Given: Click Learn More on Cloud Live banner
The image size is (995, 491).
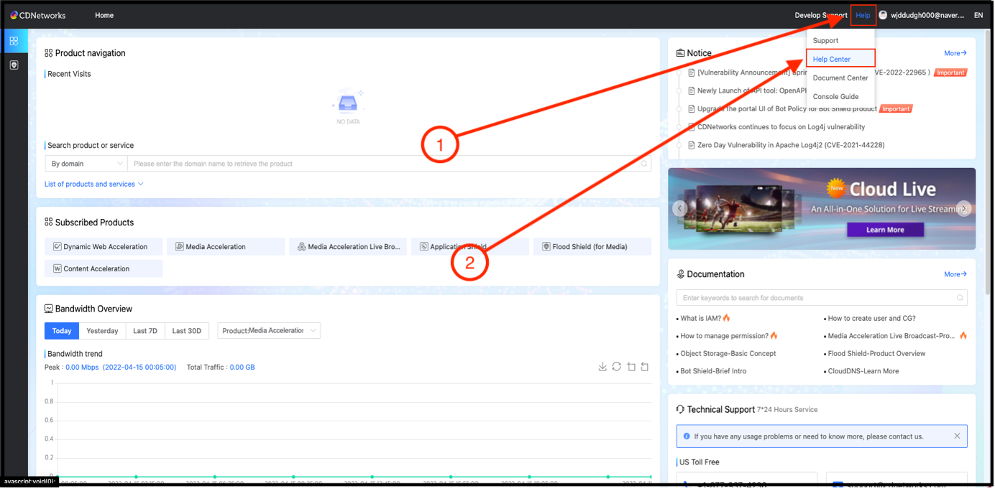Looking at the screenshot, I should [x=885, y=230].
